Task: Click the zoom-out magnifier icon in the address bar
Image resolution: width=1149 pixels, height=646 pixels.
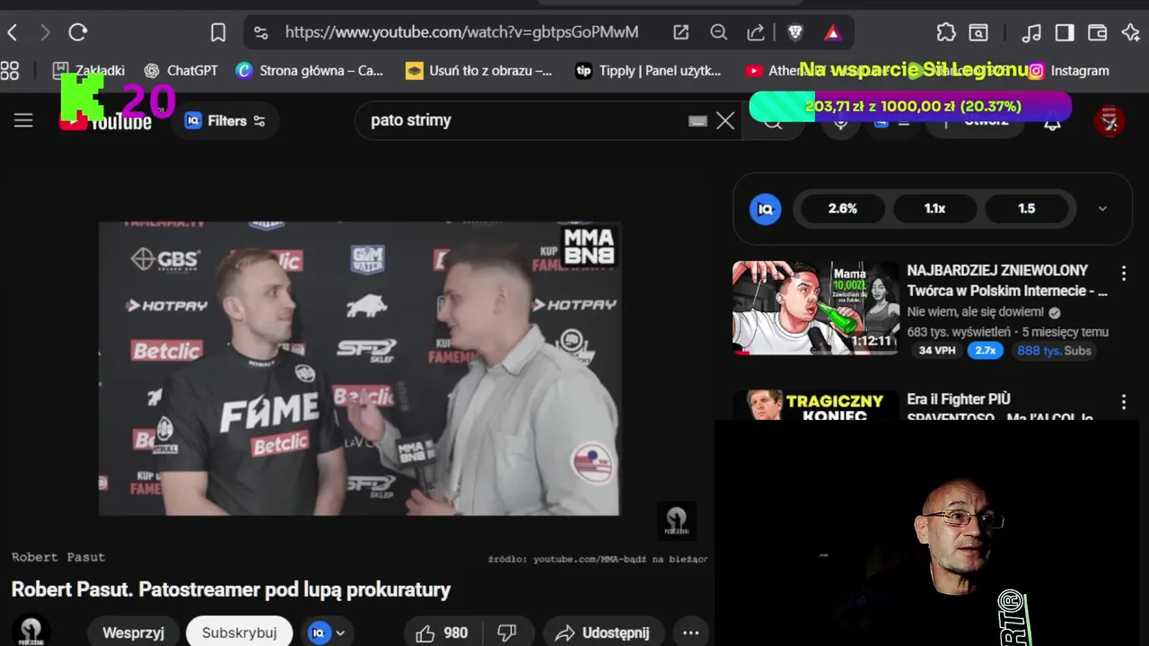Action: (718, 33)
